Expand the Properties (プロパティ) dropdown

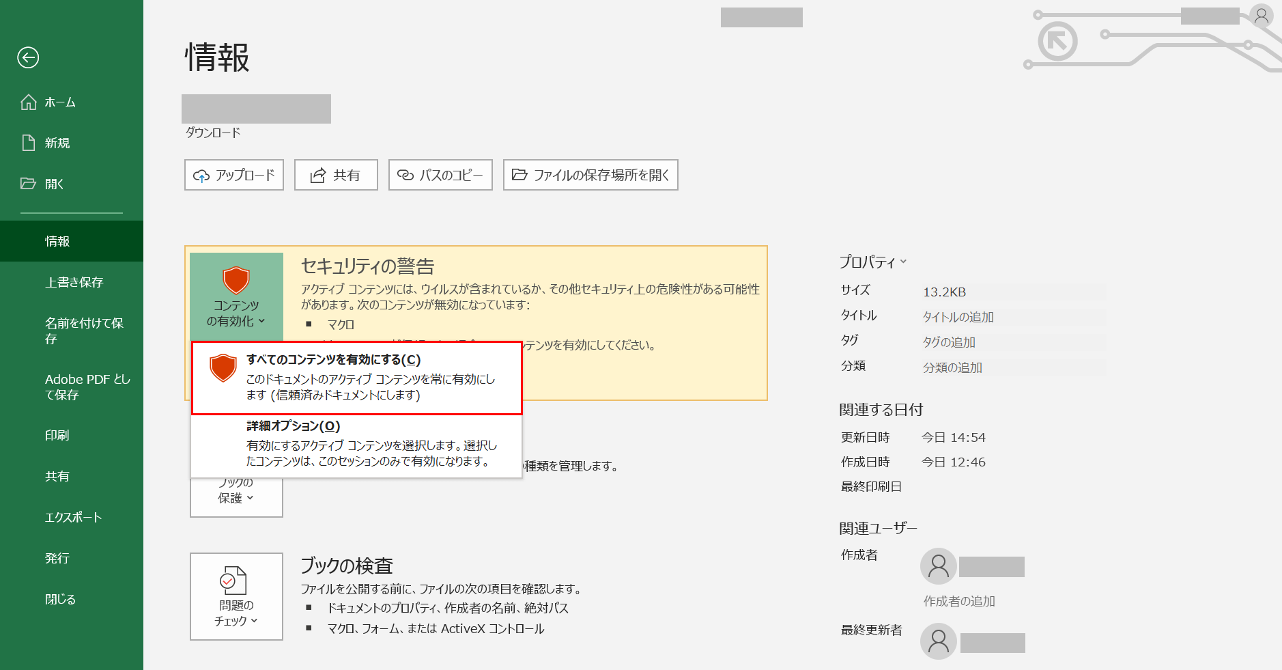904,261
